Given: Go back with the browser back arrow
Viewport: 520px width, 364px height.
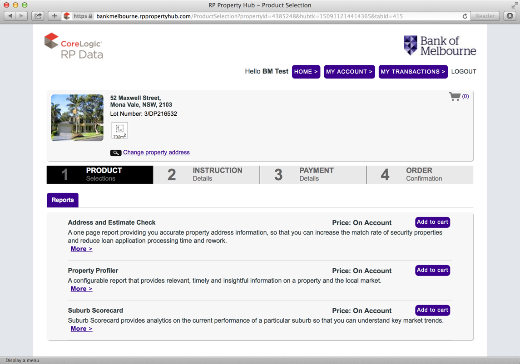Looking at the screenshot, I should (x=10, y=16).
